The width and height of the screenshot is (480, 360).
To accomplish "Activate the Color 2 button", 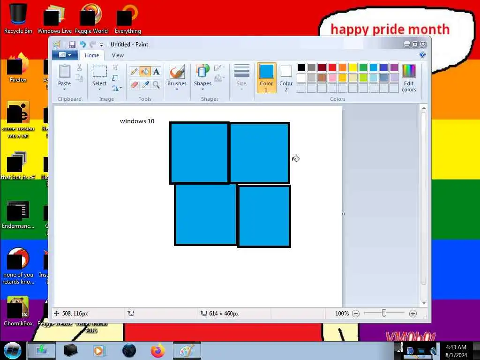I will click(286, 78).
